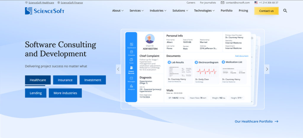Expand the Solutions menu
Image resolution: width=303 pixels, height=138 pixels.
click(x=180, y=11)
